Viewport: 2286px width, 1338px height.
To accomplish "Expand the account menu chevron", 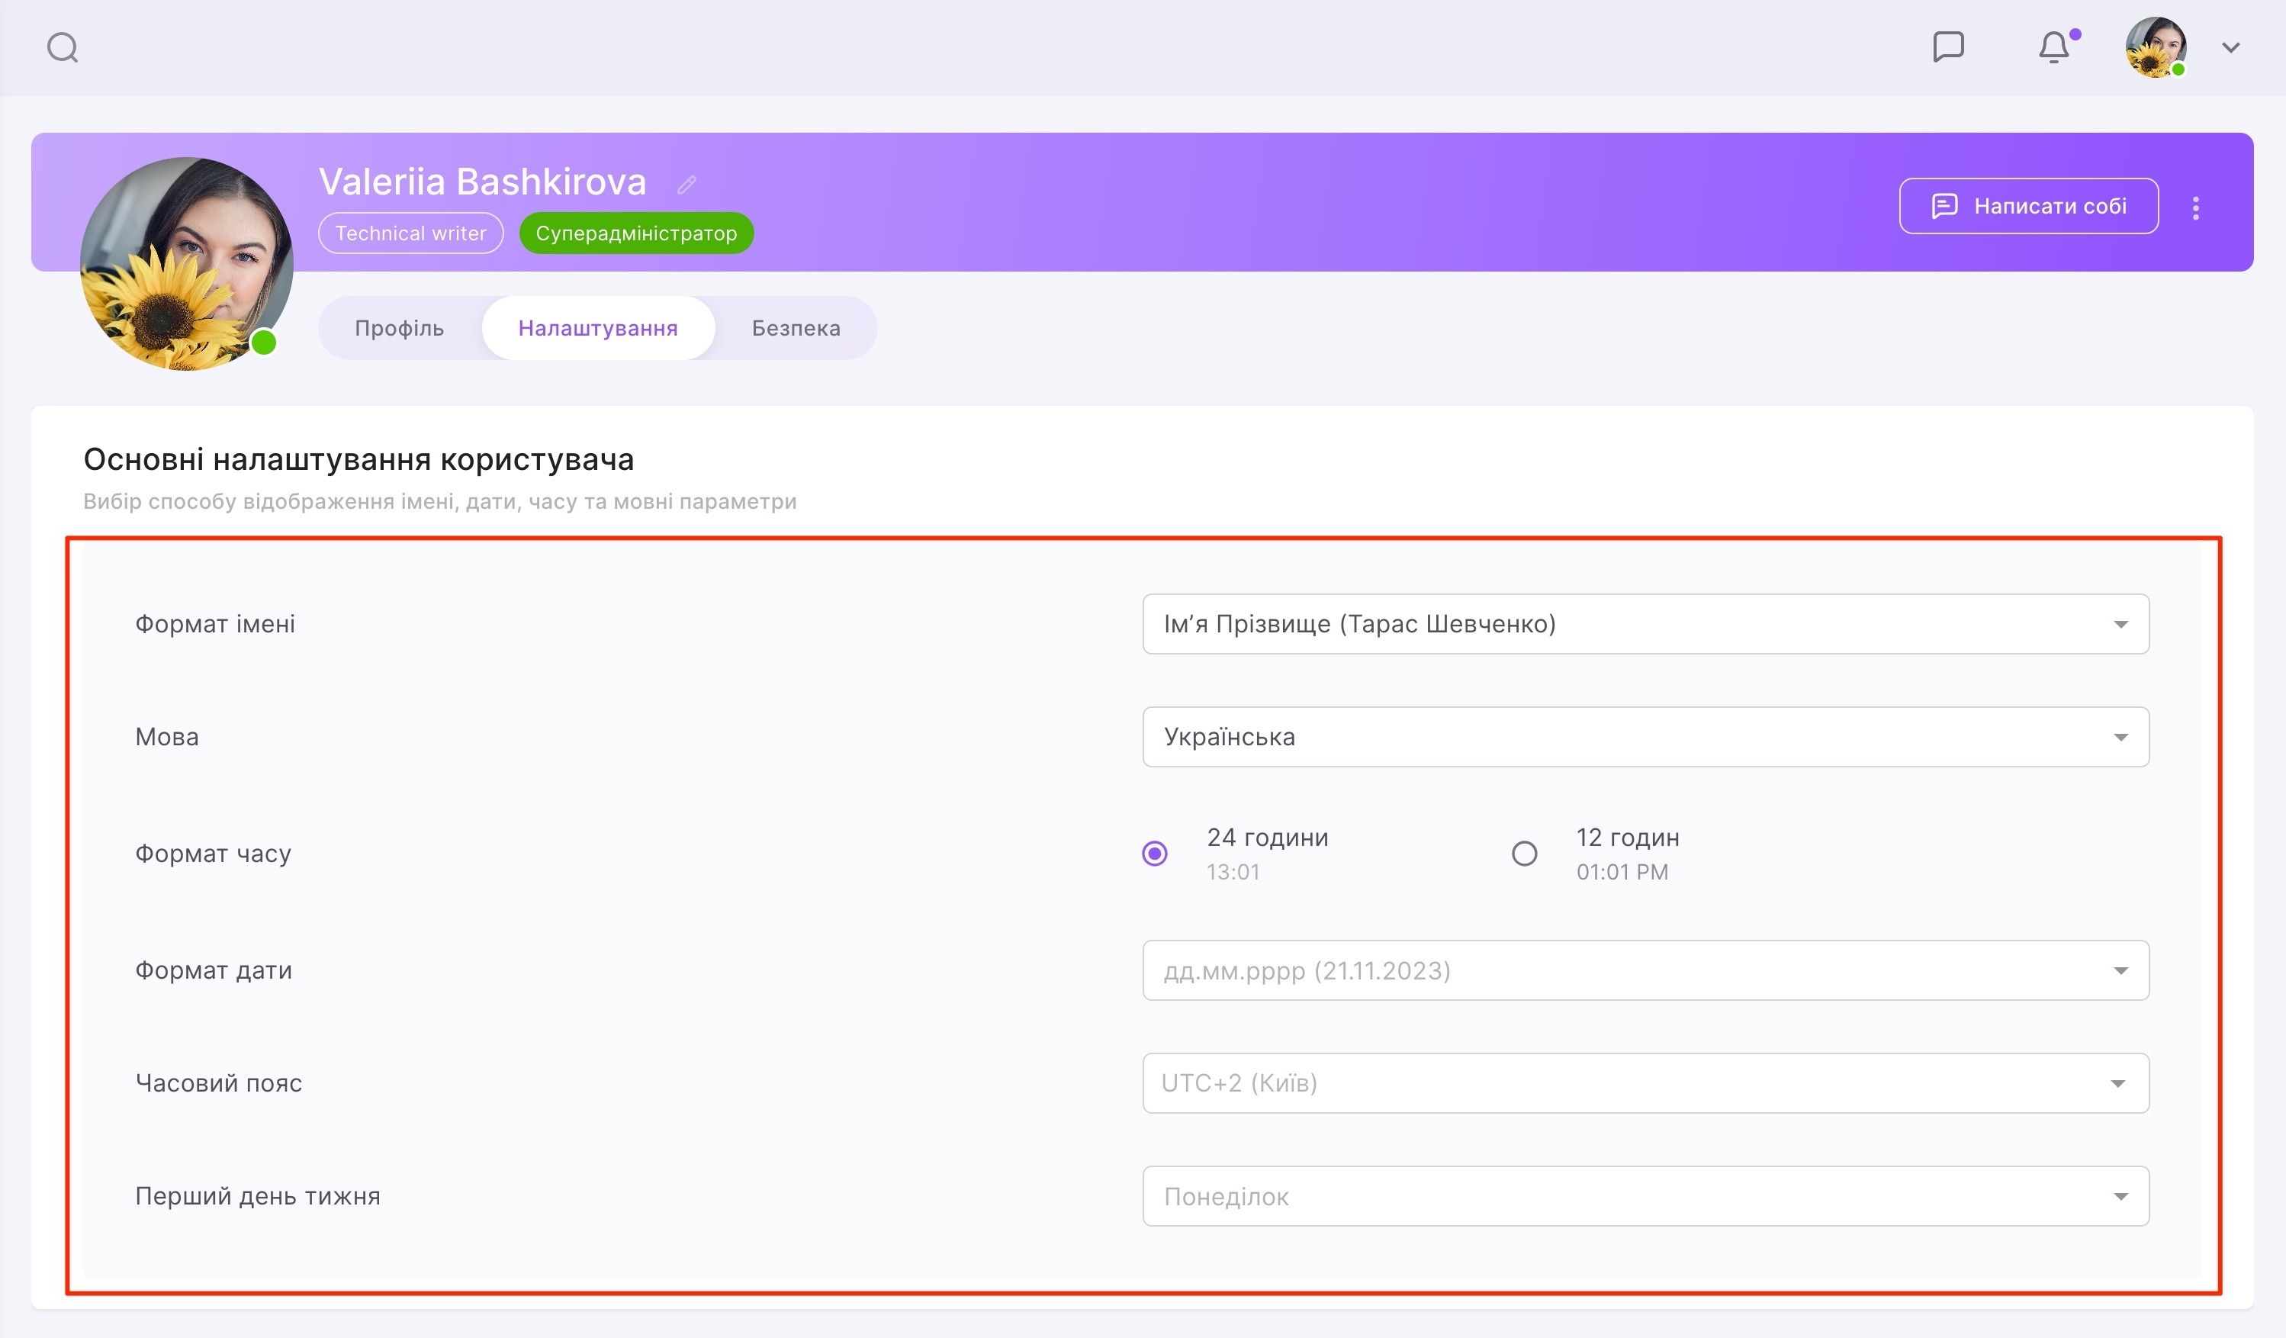I will click(x=2230, y=47).
